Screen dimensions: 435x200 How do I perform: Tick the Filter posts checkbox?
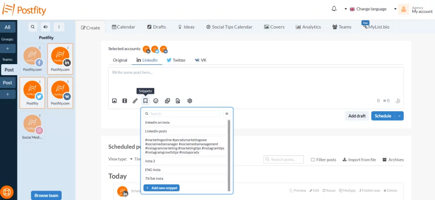[x=313, y=160]
